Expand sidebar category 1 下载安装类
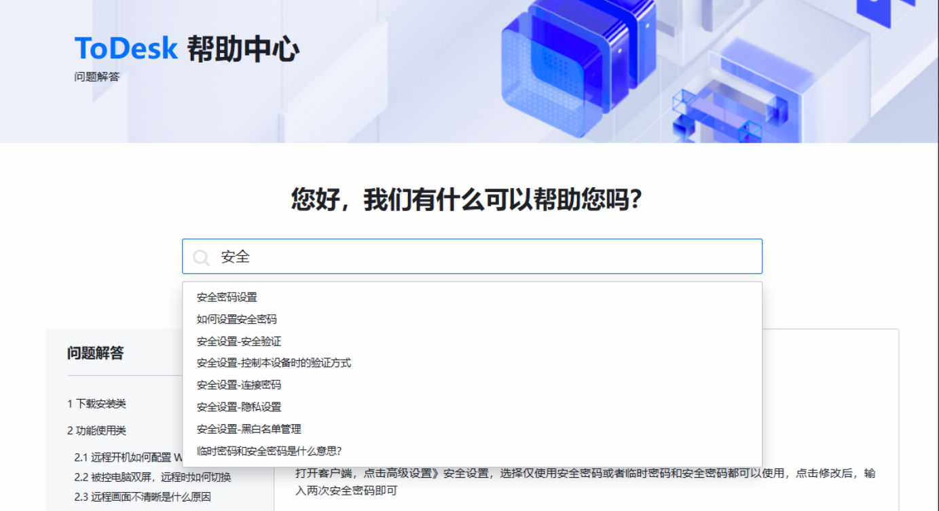939x511 pixels. [96, 404]
